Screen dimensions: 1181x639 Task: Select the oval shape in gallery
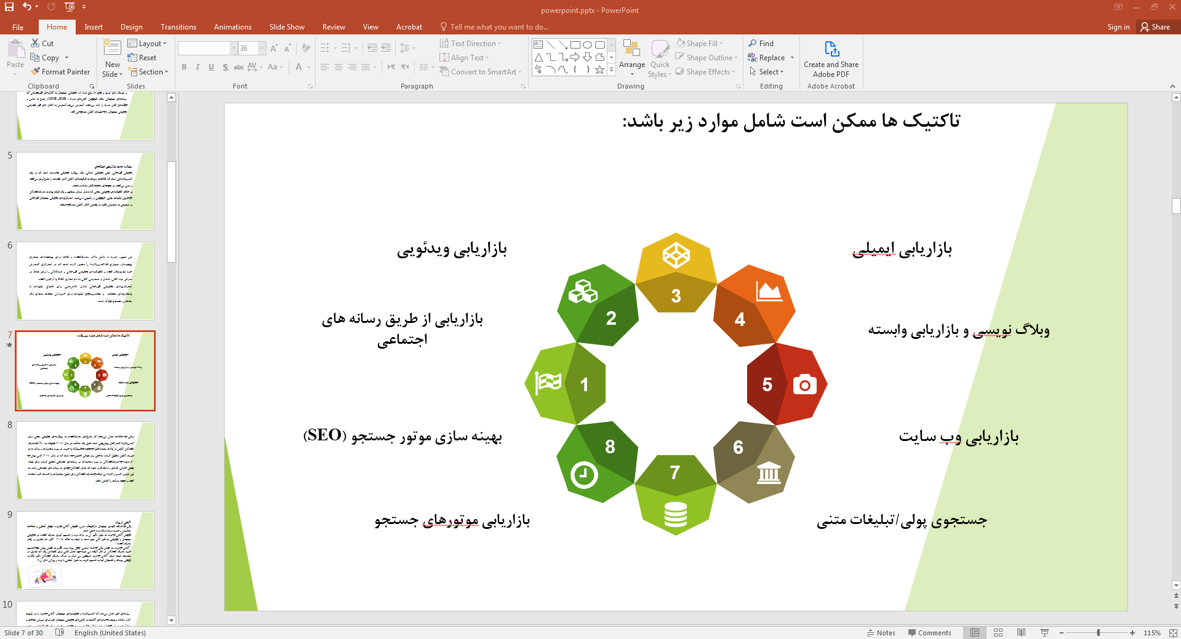point(587,45)
